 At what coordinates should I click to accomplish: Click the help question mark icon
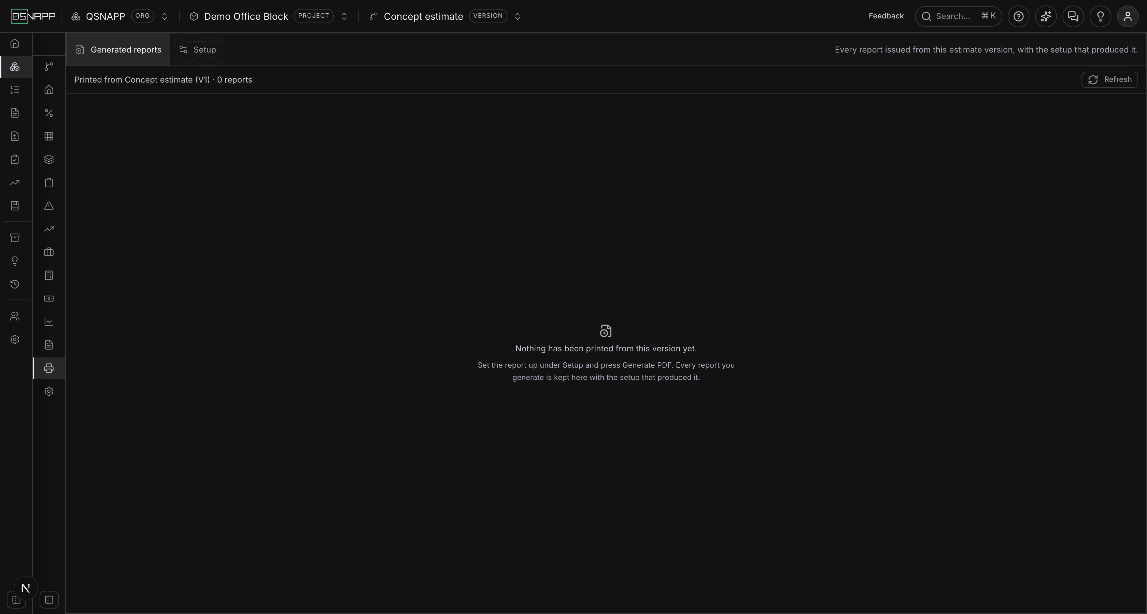(1018, 16)
